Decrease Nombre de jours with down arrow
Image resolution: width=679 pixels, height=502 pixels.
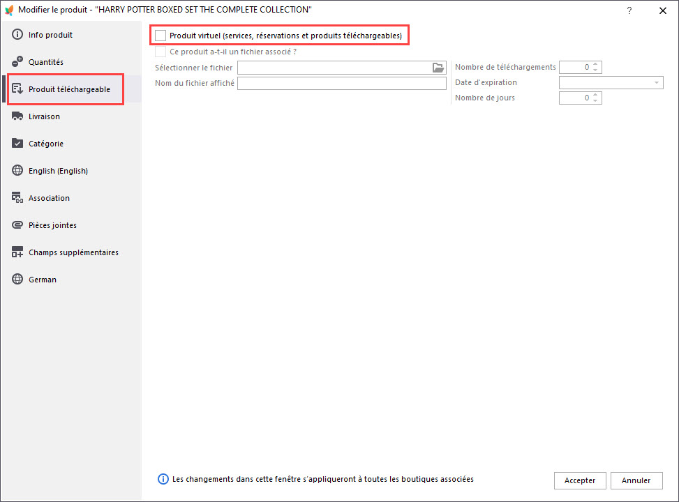(595, 101)
